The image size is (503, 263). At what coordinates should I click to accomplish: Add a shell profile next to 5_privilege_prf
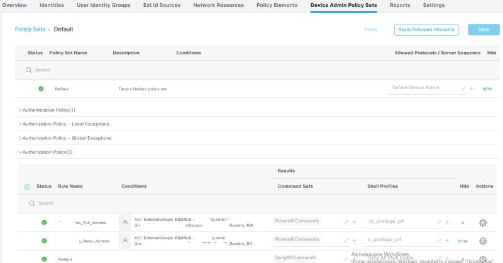[x=447, y=240]
